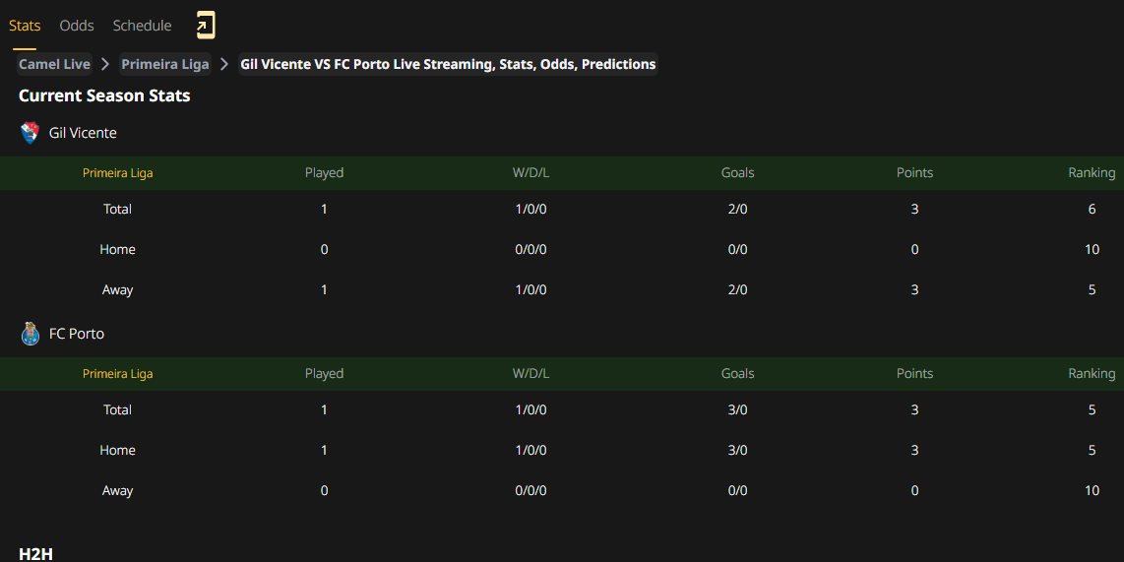Select Gil Vicente Away stats row
Image resolution: width=1124 pixels, height=562 pixels.
(x=562, y=289)
